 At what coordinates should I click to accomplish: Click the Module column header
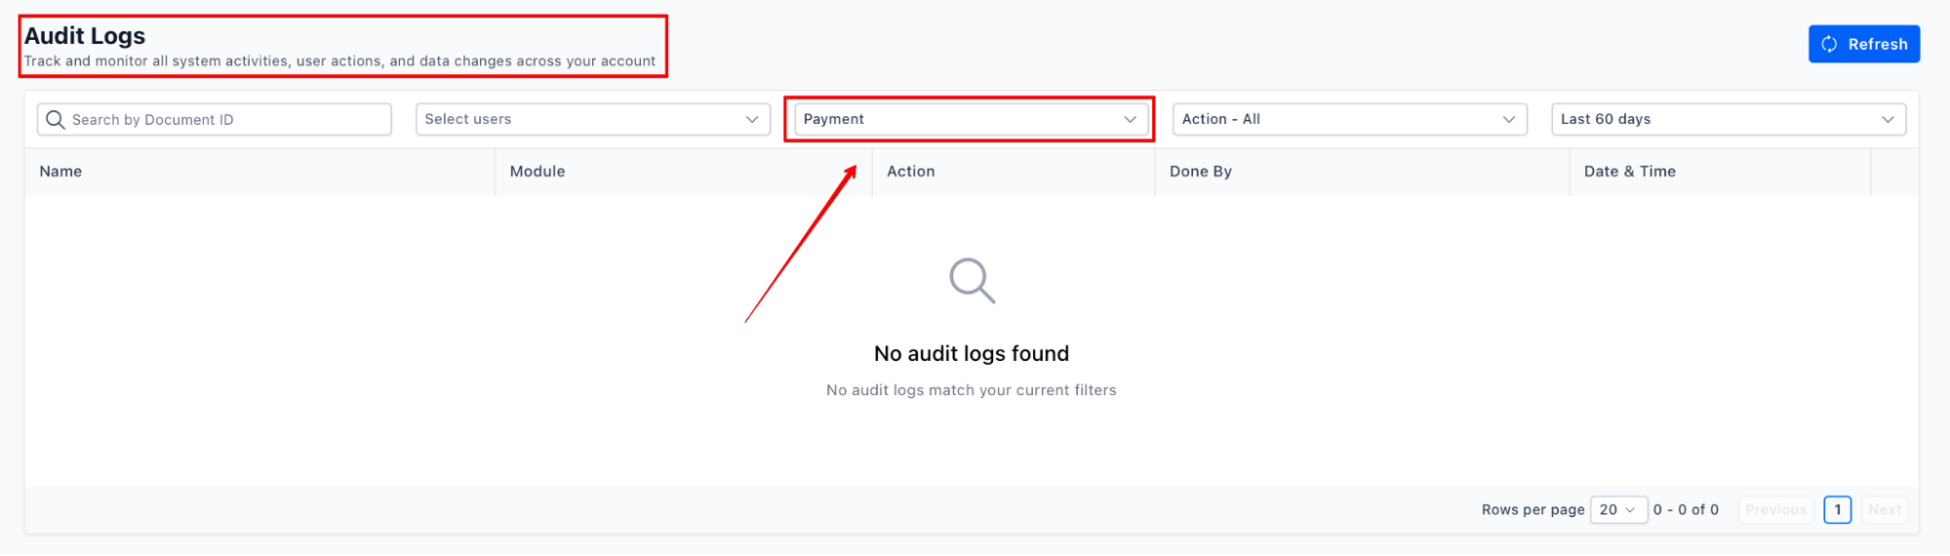point(537,172)
